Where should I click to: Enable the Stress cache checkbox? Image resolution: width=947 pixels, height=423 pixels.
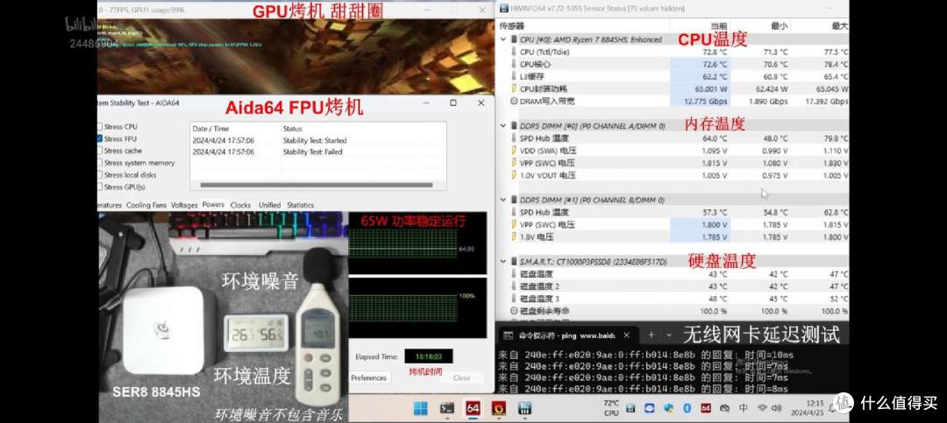99,151
